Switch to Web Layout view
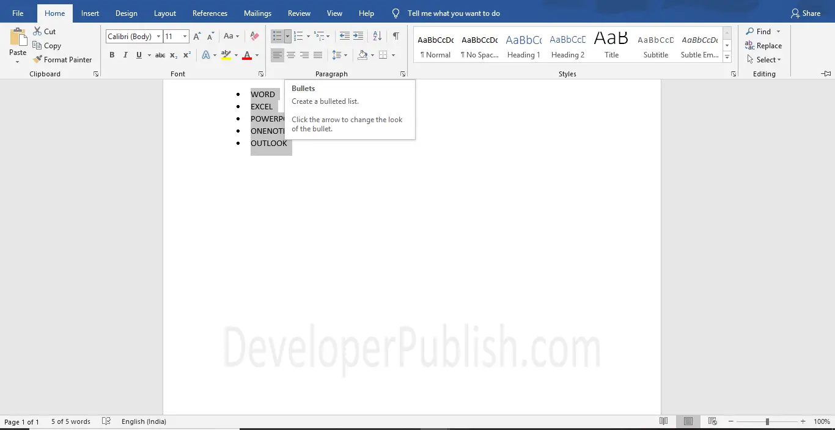835x430 pixels. point(712,421)
